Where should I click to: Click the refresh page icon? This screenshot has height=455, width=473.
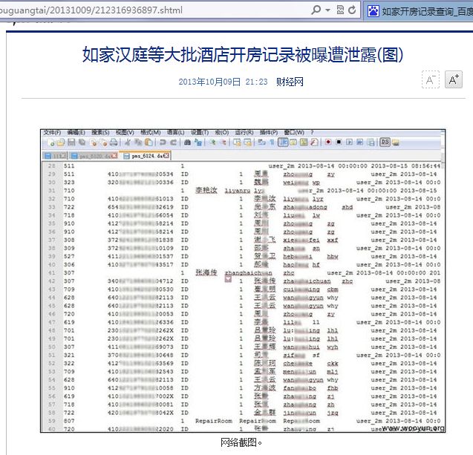[x=352, y=10]
